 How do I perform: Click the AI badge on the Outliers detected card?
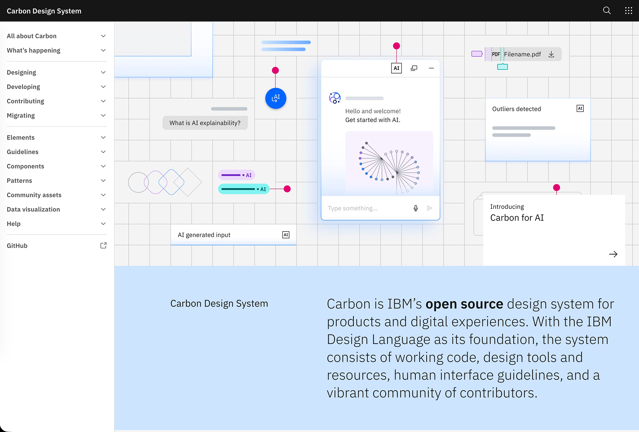point(580,108)
